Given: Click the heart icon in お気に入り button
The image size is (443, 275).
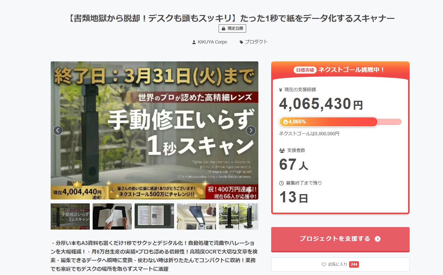Looking at the screenshot, I should pos(324,264).
